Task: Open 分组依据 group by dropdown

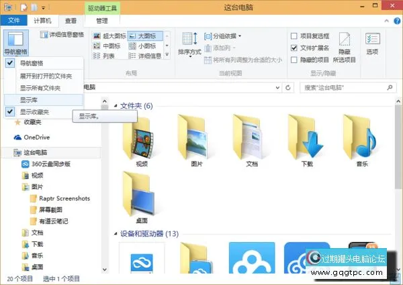Action: point(222,36)
